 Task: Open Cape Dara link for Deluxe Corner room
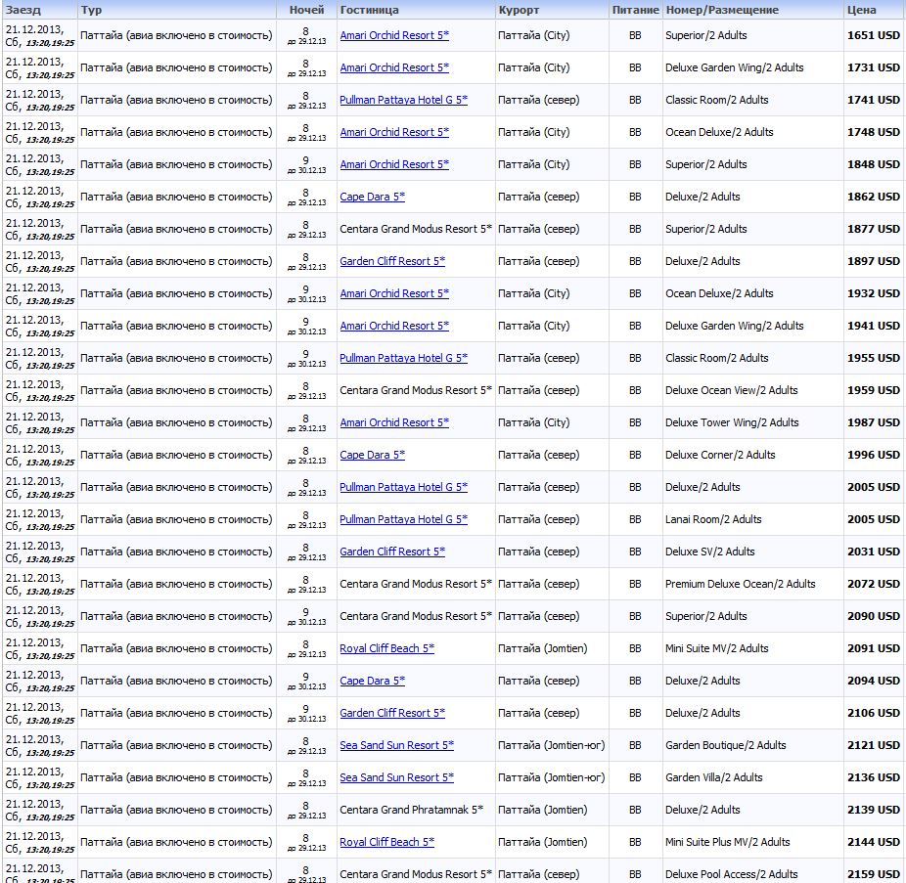click(x=372, y=455)
